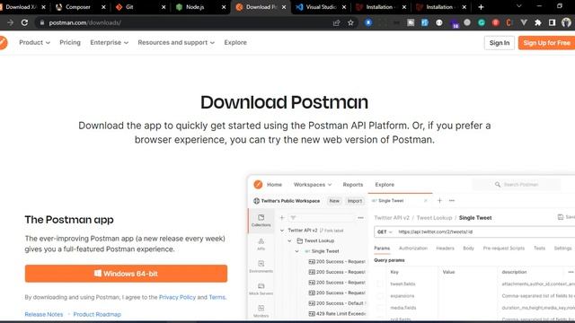The image size is (575, 323).
Task: Expand the Product menu
Action: (x=34, y=42)
